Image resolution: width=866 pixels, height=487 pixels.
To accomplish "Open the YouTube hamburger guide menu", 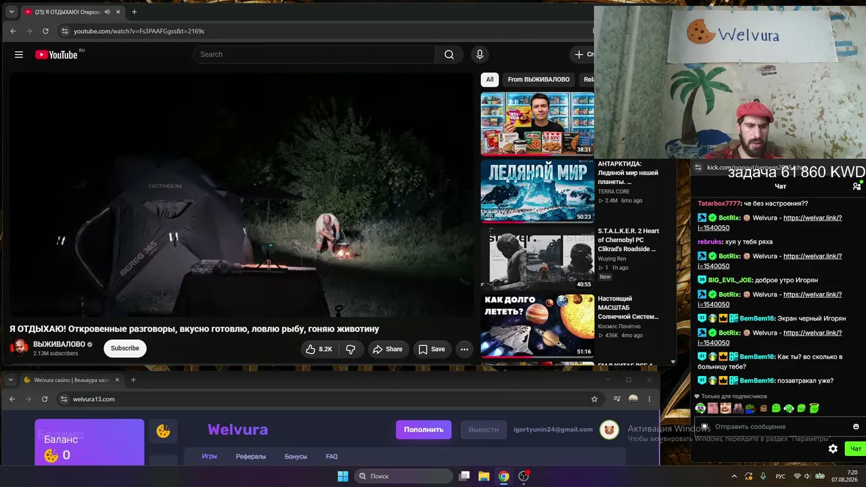I will coord(19,55).
